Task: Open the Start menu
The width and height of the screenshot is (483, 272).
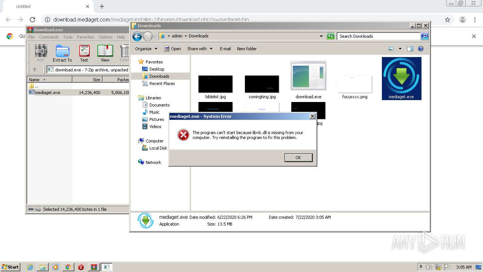Action: tap(10, 267)
